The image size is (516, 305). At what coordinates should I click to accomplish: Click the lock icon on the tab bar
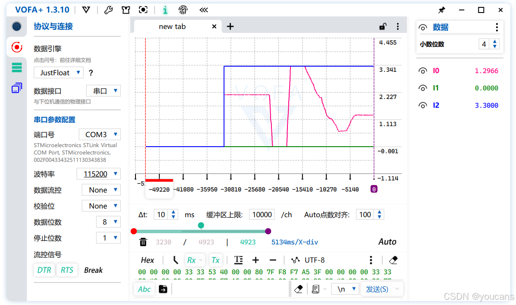[x=383, y=26]
